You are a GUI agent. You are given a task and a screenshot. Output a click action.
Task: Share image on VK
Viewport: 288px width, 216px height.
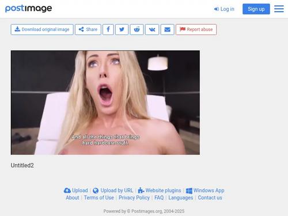click(x=152, y=29)
